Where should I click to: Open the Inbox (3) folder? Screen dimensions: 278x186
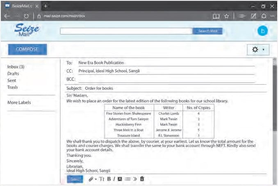(16, 67)
